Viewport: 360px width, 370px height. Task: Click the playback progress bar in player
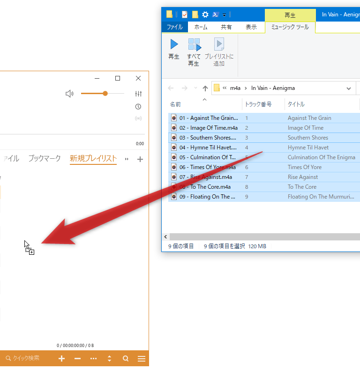(x=72, y=134)
